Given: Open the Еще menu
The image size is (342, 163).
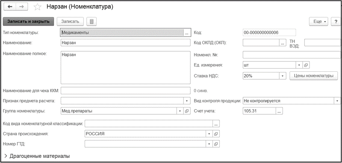Looking at the screenshot, I should tap(318, 21).
